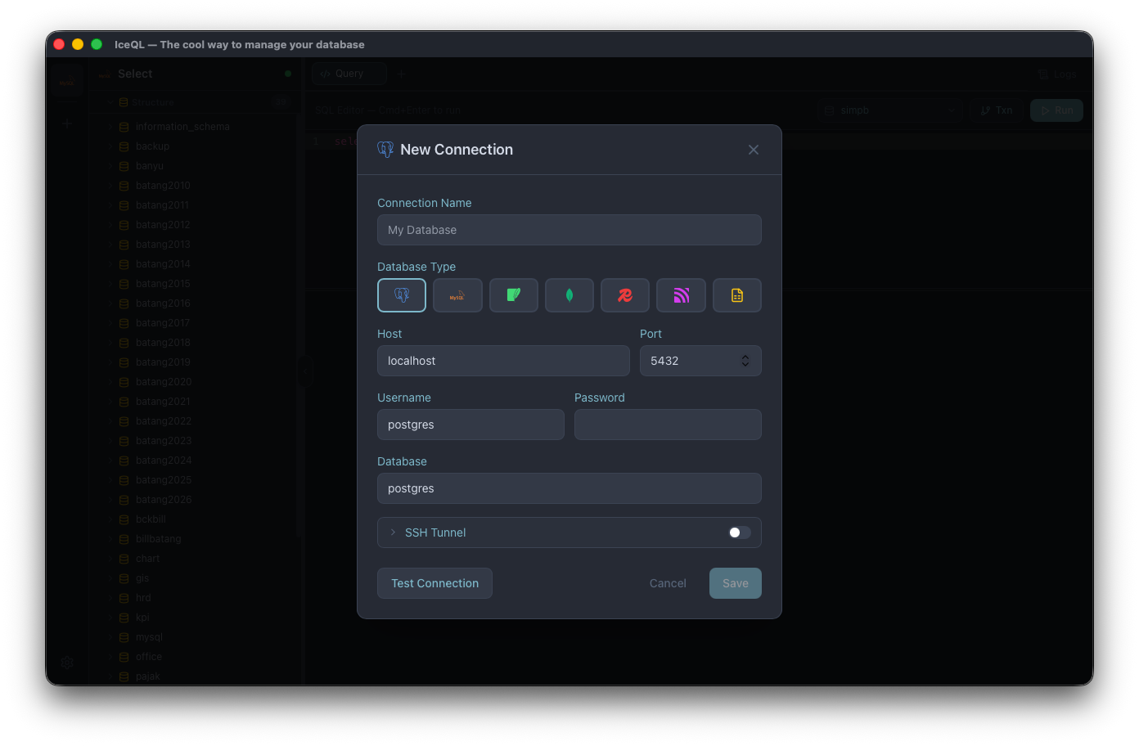The image size is (1139, 746).
Task: Focus the Connection Name field
Action: [569, 230]
